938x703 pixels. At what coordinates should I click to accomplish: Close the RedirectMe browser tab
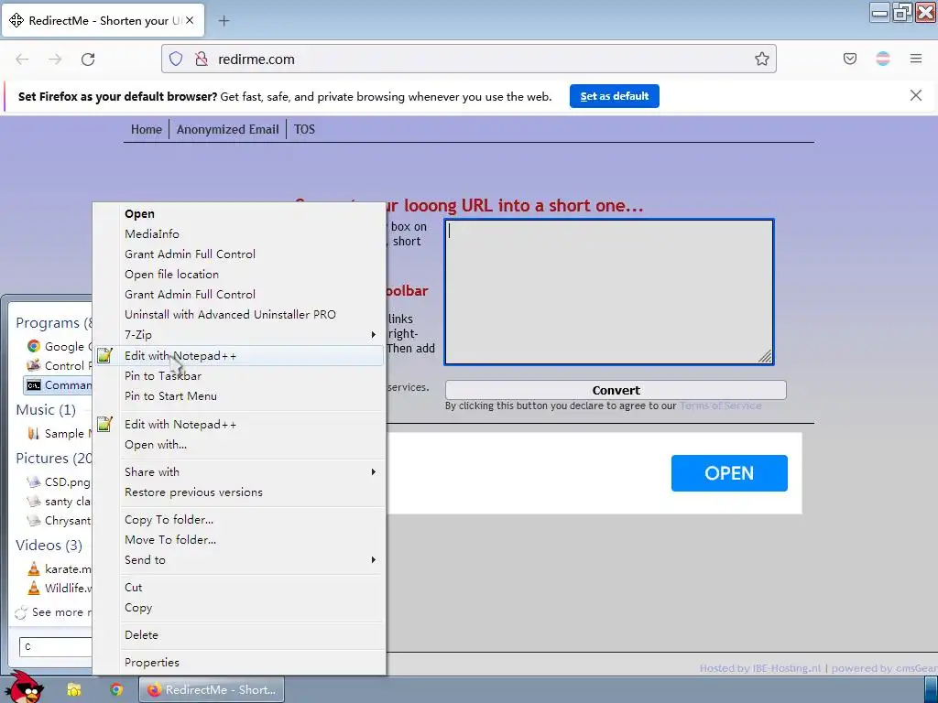tap(190, 20)
